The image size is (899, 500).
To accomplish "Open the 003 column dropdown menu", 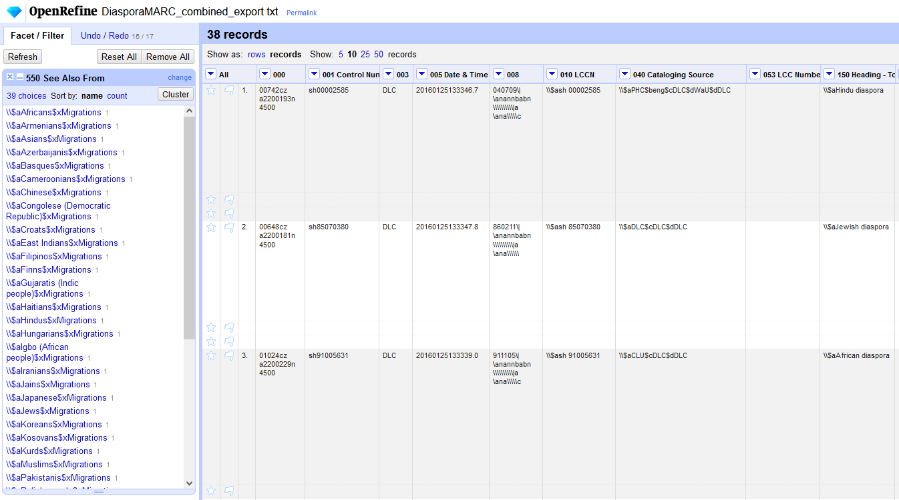I will point(388,74).
